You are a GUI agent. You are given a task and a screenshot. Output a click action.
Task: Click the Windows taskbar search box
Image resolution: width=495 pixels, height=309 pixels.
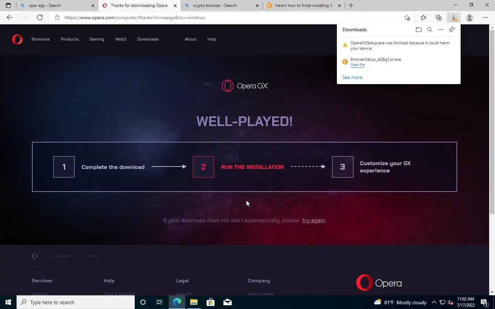point(76,302)
